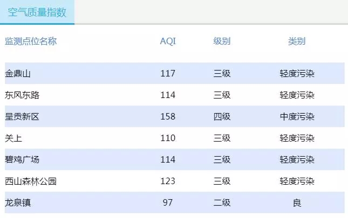Click the 级别 column header
This screenshot has height=218, width=348.
tap(222, 41)
